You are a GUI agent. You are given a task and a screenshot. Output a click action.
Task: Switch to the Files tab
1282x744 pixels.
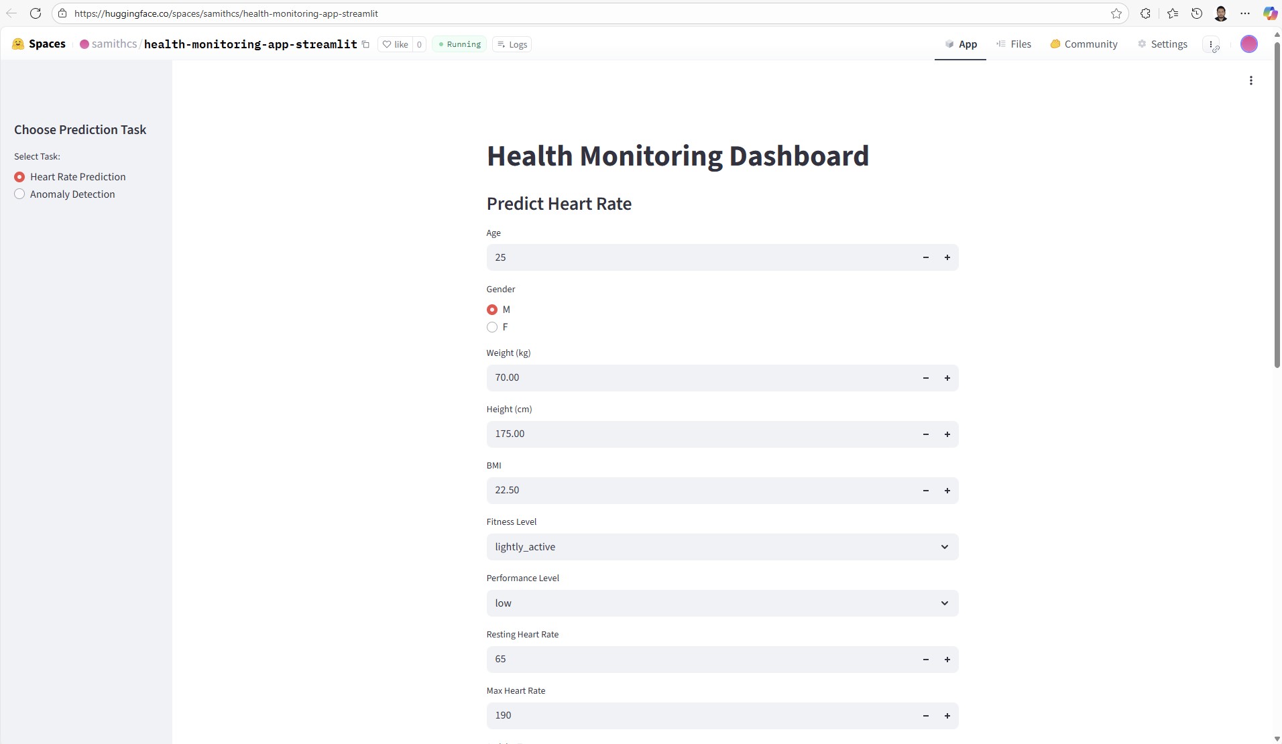pos(1013,44)
